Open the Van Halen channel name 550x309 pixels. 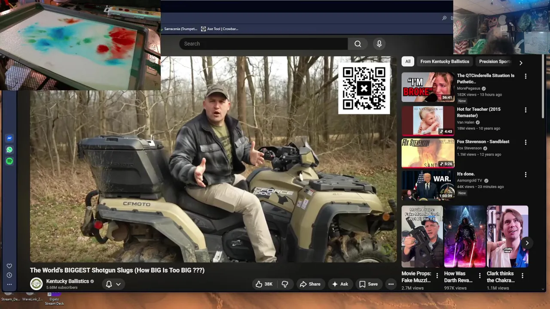tap(465, 122)
